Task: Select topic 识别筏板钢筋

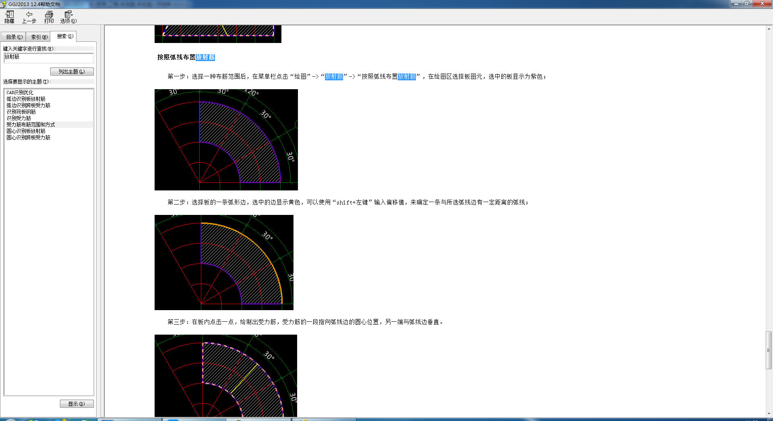Action: 21,112
